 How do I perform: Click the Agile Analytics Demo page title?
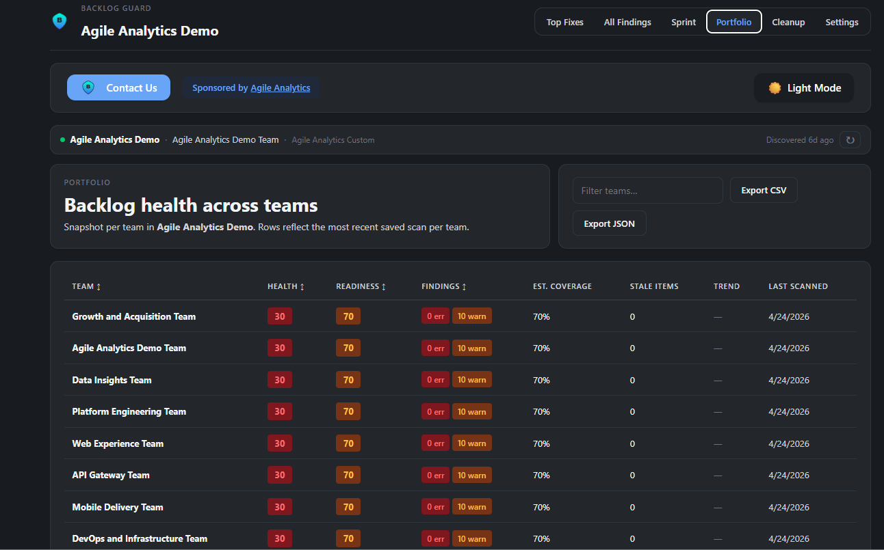[x=150, y=31]
